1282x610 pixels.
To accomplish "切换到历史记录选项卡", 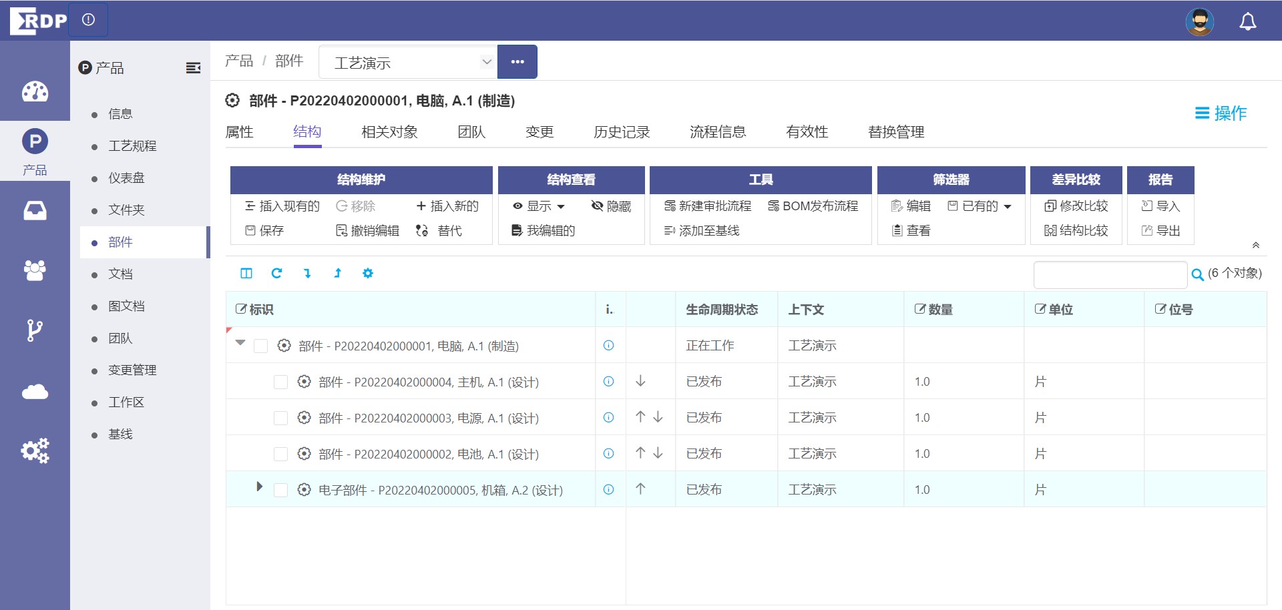I will 620,131.
